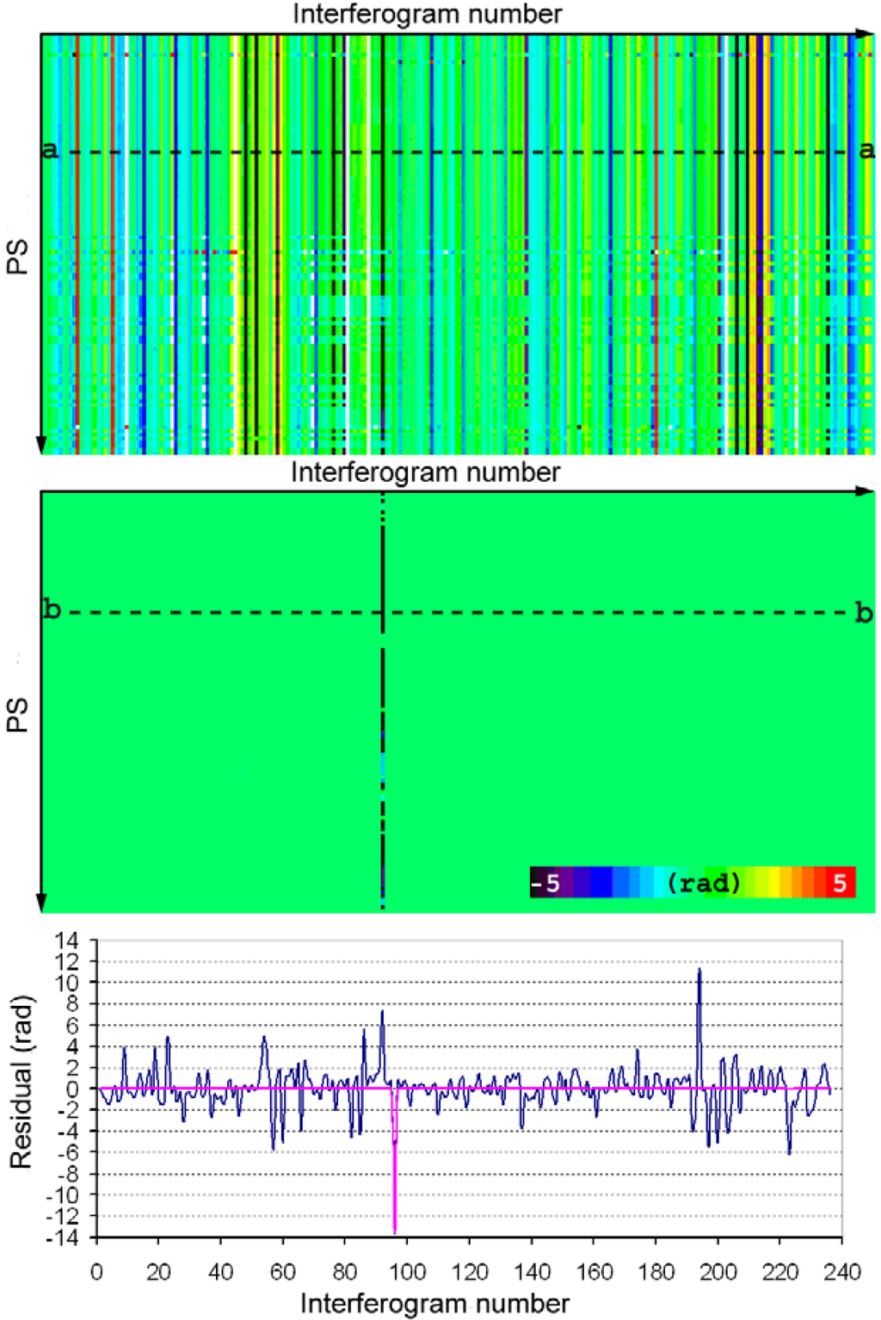Click the top panel 'Interferogram number' title
The height and width of the screenshot is (1320, 881).
pyautogui.click(x=427, y=14)
